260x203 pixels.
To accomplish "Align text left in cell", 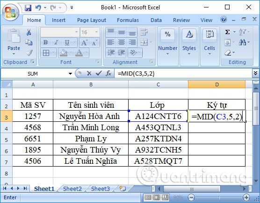I will [111, 42].
